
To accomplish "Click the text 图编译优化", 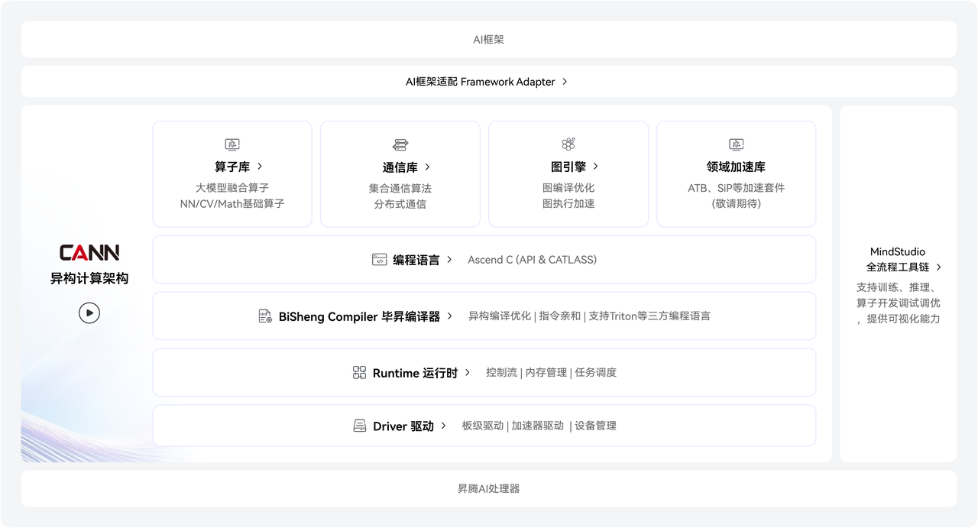I will point(568,188).
